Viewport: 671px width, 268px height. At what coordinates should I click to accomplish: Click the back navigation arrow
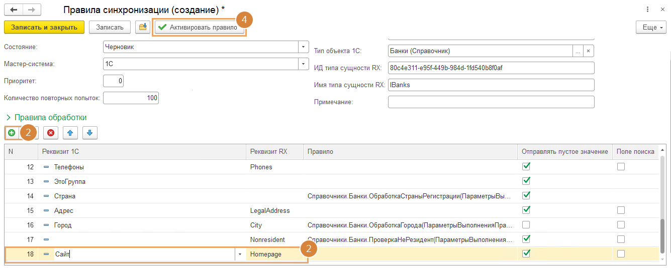pos(14,10)
